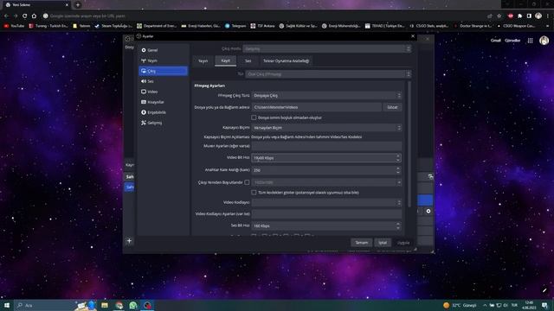554x311 pixels.
Task: Open the Tür output type dropdown
Action: (329, 74)
